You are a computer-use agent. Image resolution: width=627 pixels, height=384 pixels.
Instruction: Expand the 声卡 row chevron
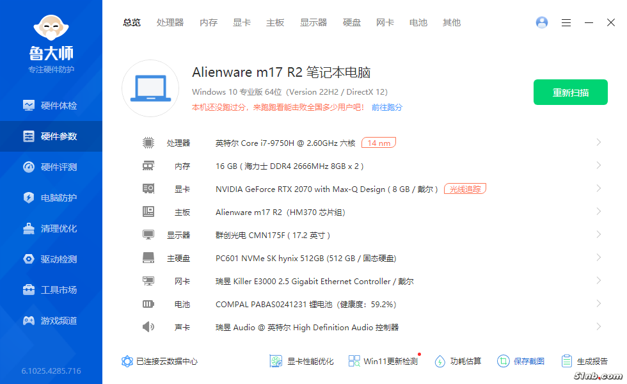599,327
